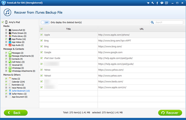Click the Call History phone icon
Screen dimensions: 186x120
[x=10, y=62]
